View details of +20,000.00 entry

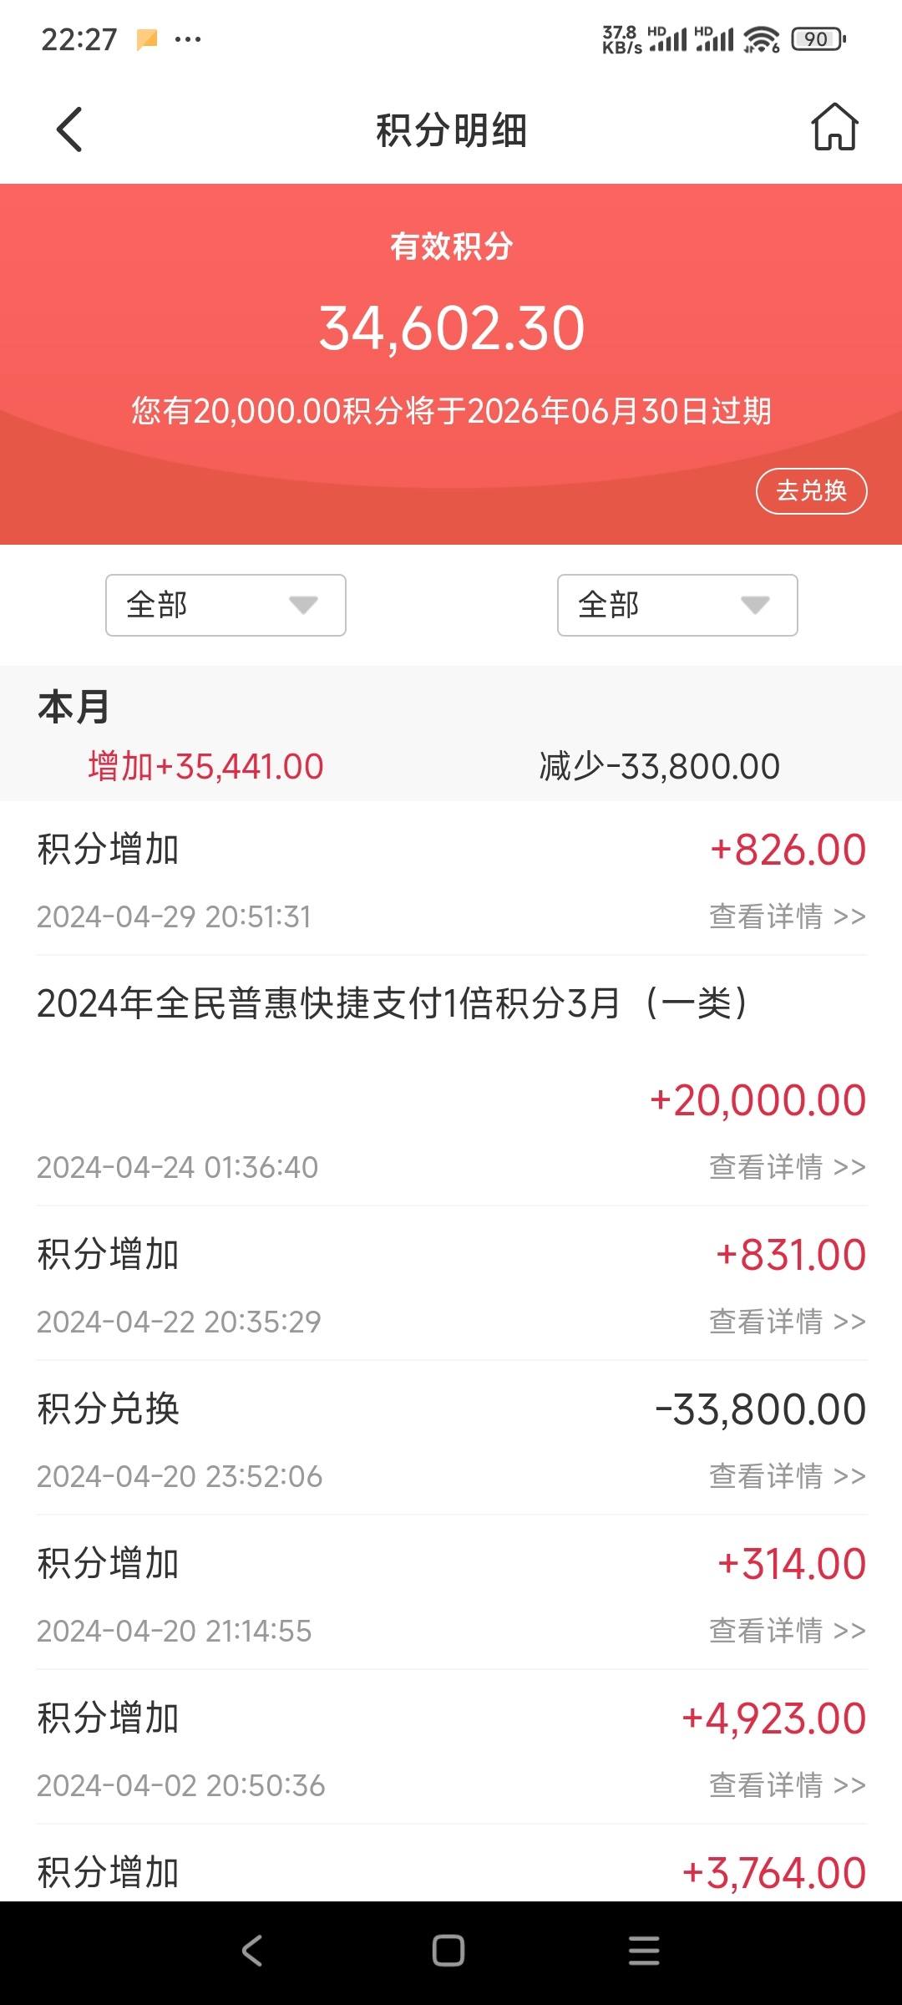coord(788,1167)
